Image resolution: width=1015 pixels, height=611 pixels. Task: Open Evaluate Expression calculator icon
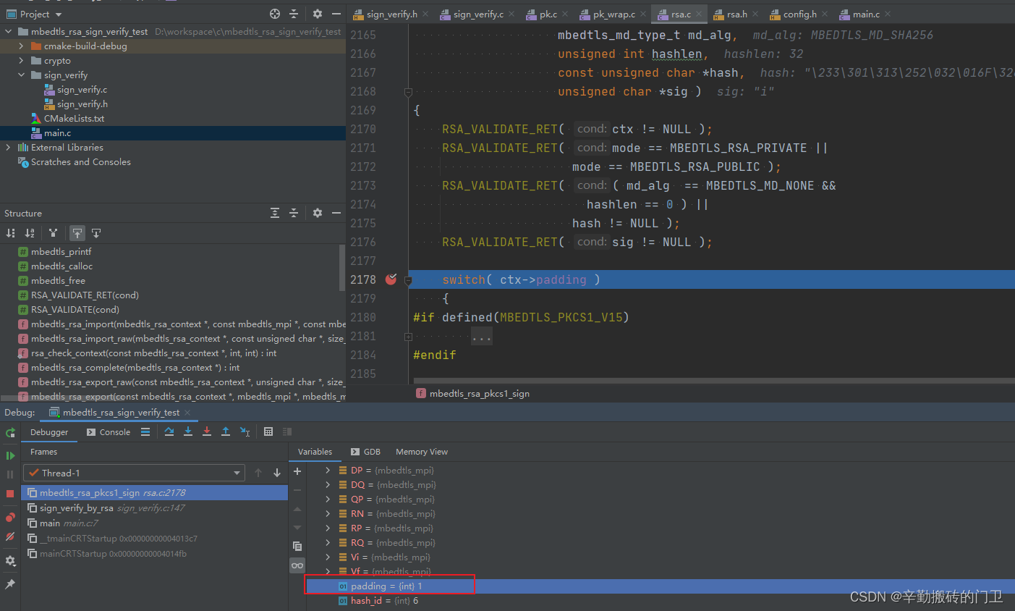[x=268, y=431]
